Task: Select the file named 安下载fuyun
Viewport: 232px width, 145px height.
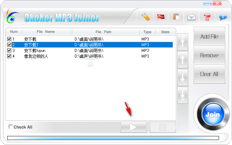Action: (x=35, y=51)
